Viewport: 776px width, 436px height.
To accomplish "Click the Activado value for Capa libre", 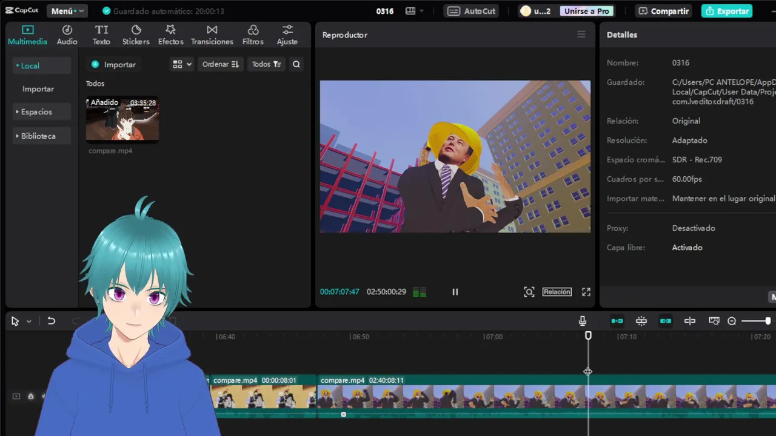I will pyautogui.click(x=687, y=248).
